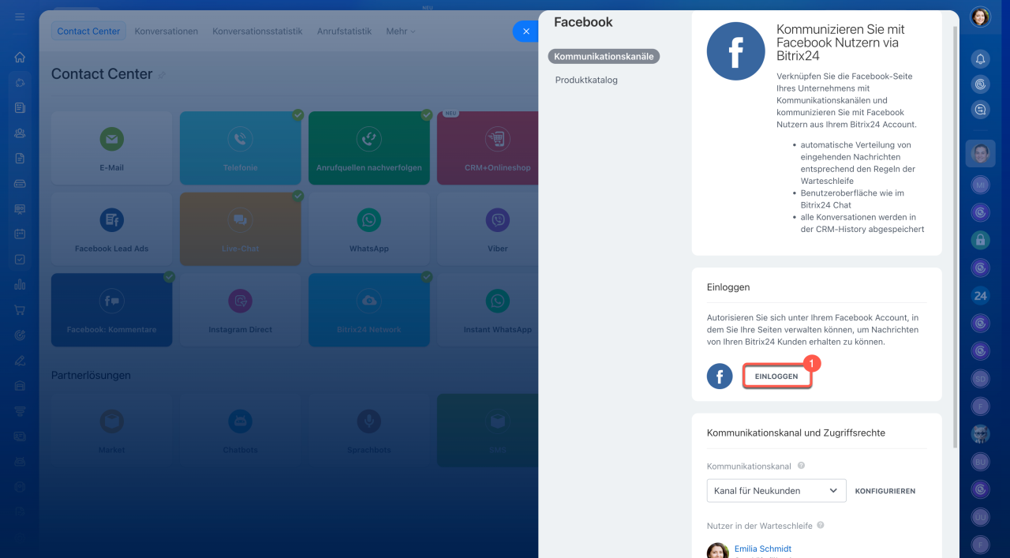Click the help icon next to Kommunikationskanal label
Image resolution: width=1010 pixels, height=558 pixels.
point(801,466)
